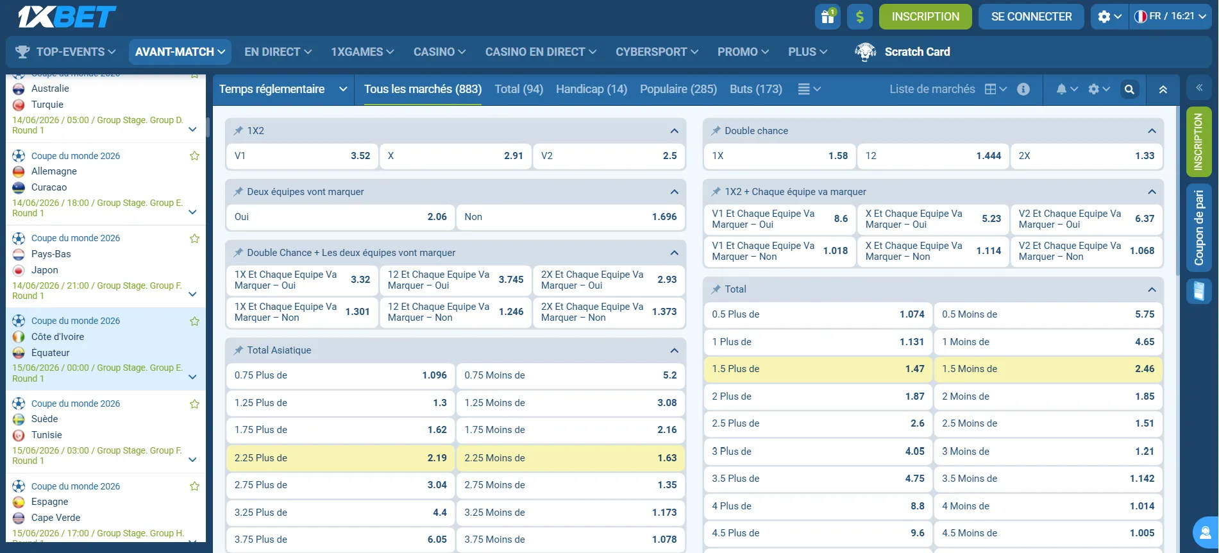Open the 1XGAMES menu
The image size is (1219, 553).
[362, 52]
